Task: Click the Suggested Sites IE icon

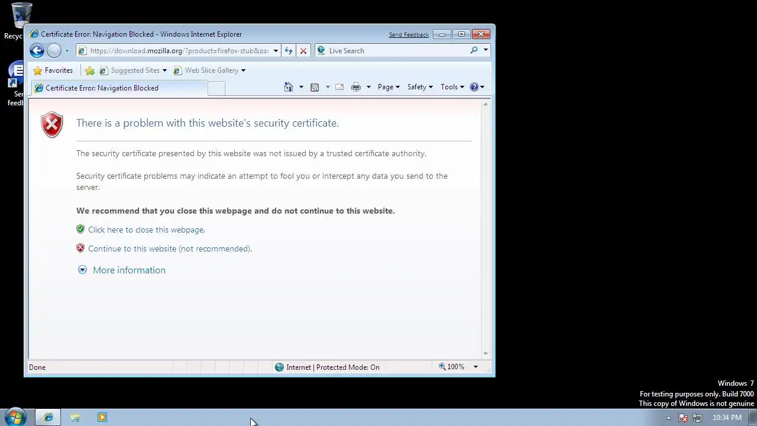Action: pyautogui.click(x=103, y=70)
